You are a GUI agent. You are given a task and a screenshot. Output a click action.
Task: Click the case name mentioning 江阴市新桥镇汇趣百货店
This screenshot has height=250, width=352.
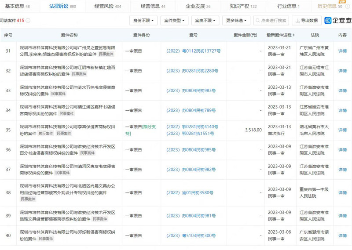tap(67, 71)
